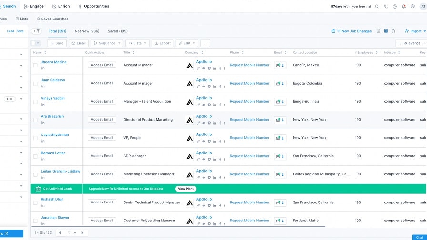Click the Save button in toolbar

pos(57,43)
